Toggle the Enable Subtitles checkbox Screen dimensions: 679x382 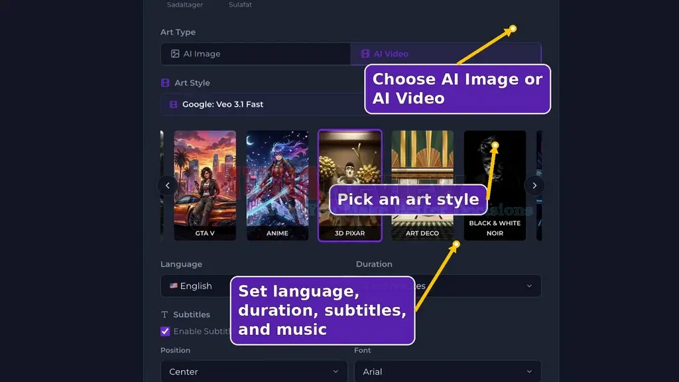click(165, 332)
